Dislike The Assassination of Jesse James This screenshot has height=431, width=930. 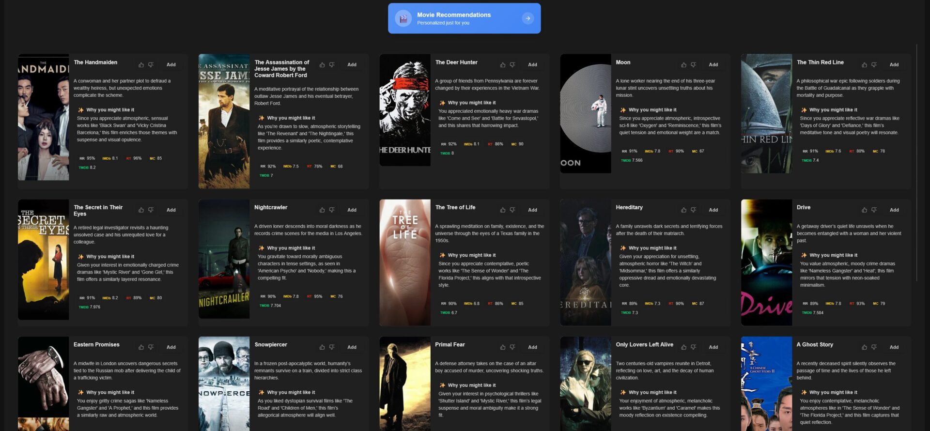pos(332,65)
